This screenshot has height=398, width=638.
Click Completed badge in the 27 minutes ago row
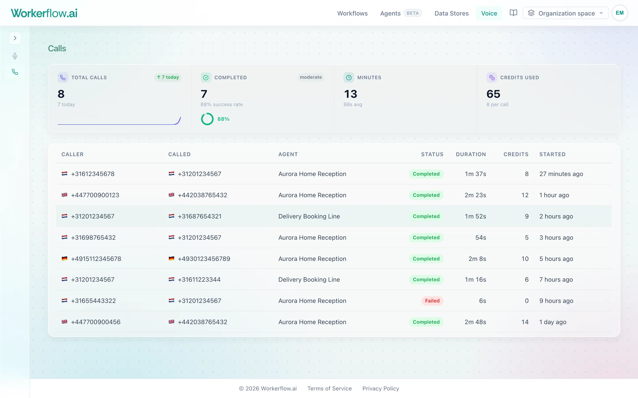click(426, 174)
